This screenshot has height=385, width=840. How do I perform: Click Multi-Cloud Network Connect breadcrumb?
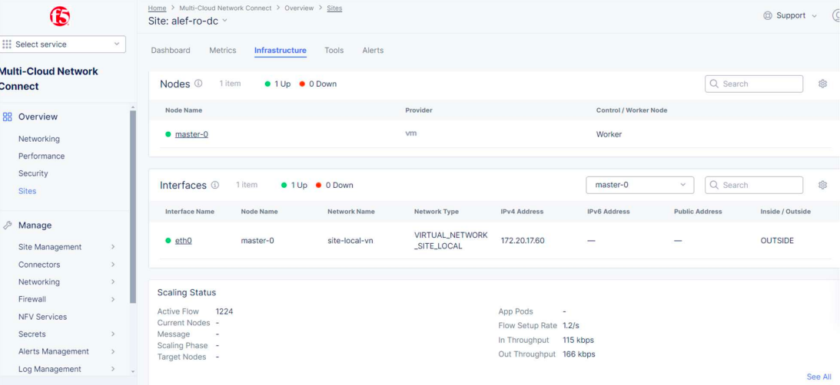[225, 8]
